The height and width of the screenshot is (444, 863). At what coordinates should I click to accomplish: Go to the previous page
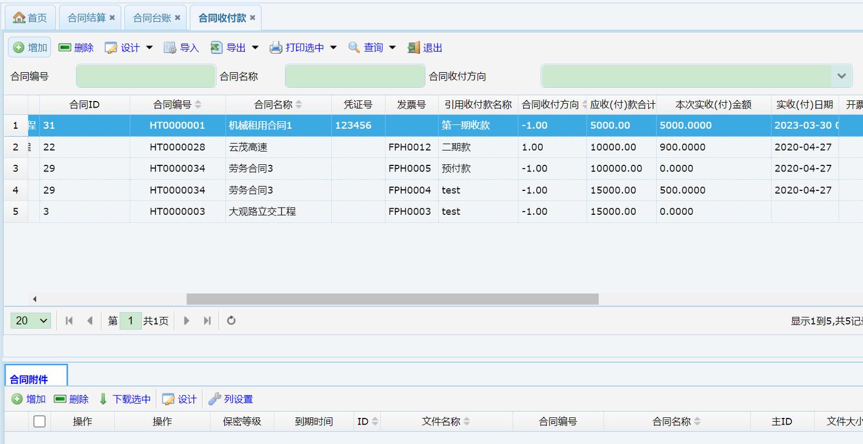[x=90, y=320]
